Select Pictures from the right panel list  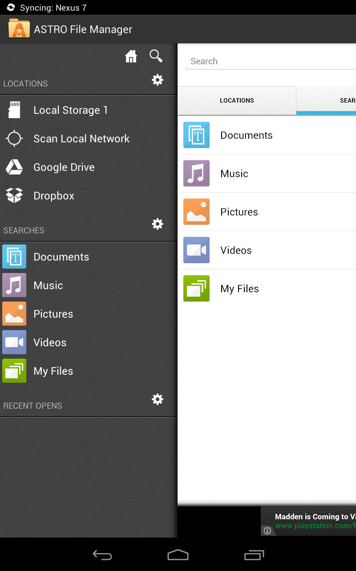pos(239,211)
